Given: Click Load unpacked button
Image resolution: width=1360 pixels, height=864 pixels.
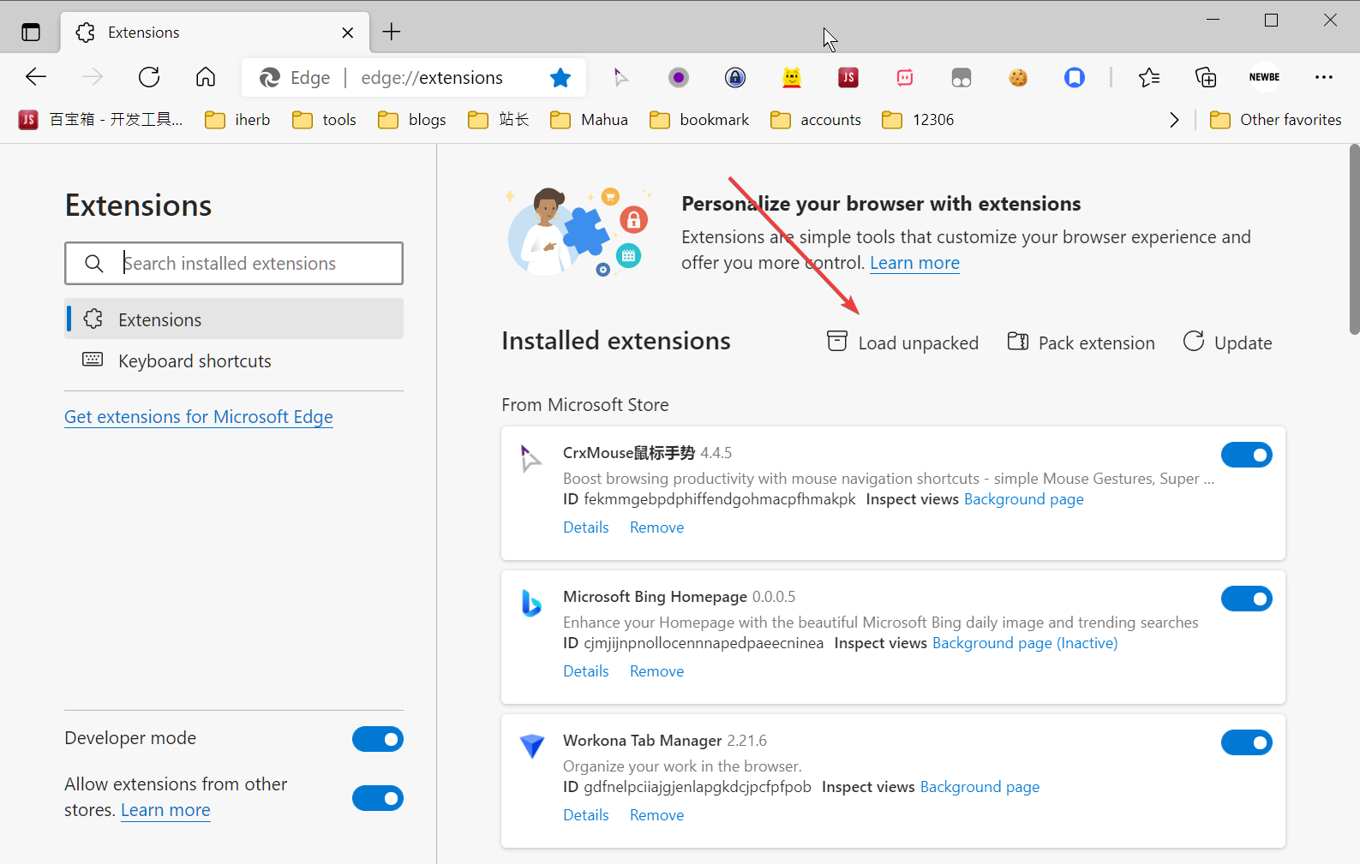Looking at the screenshot, I should [x=902, y=343].
